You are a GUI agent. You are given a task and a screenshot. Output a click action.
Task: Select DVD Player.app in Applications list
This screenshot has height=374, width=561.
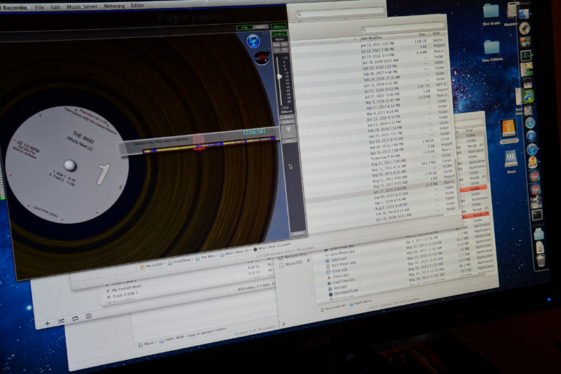tap(340, 265)
